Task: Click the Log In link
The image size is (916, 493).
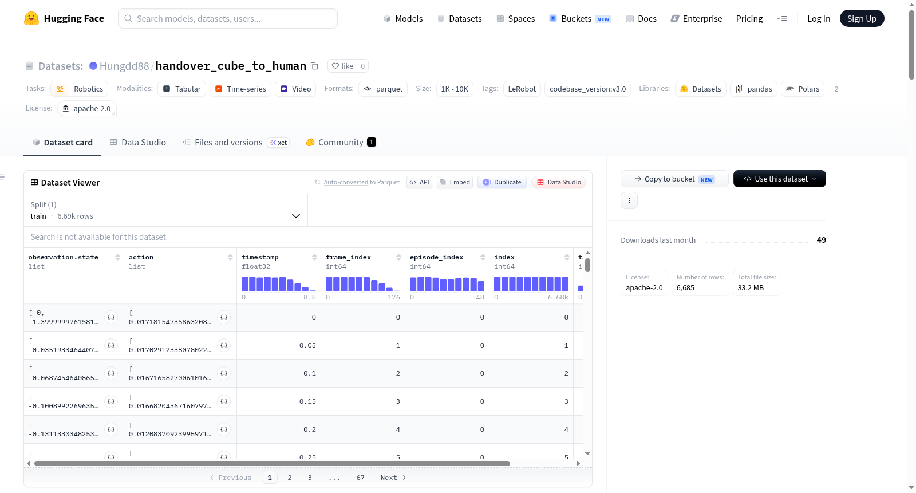Action: tap(819, 19)
